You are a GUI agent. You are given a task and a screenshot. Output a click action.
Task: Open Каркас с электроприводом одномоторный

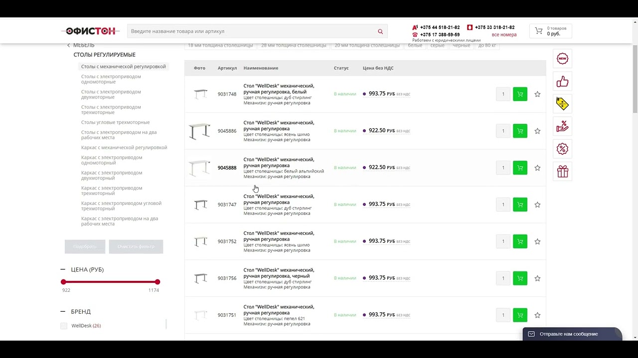112,160
